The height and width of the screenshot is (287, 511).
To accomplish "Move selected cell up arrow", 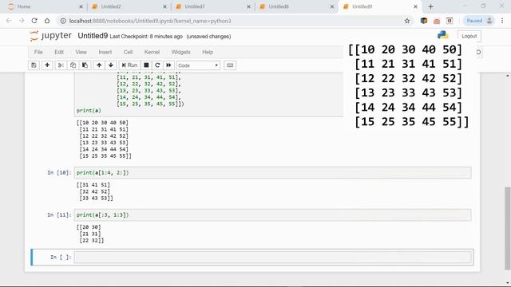I will pos(99,65).
